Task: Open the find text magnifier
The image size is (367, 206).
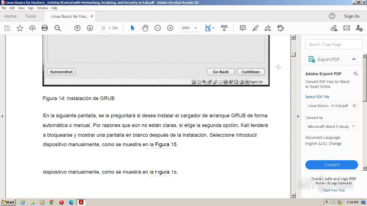Action: [58, 28]
